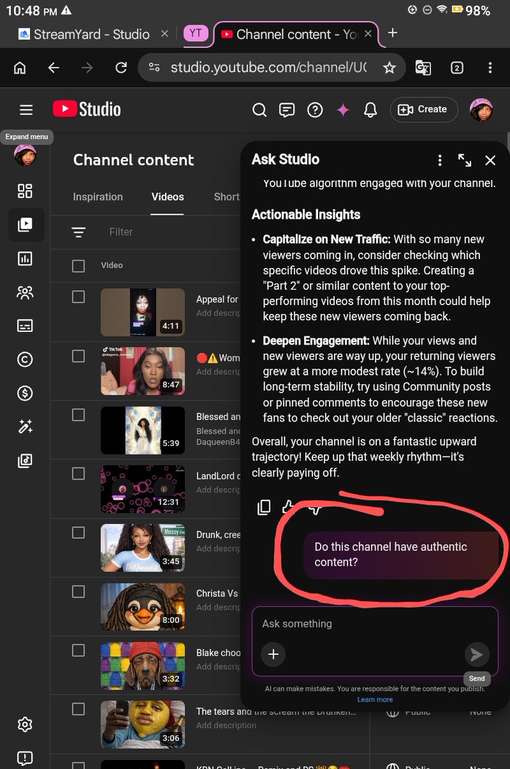Open Settings gear in the sidebar
Screen dimensions: 510x769
pyautogui.click(x=25, y=725)
